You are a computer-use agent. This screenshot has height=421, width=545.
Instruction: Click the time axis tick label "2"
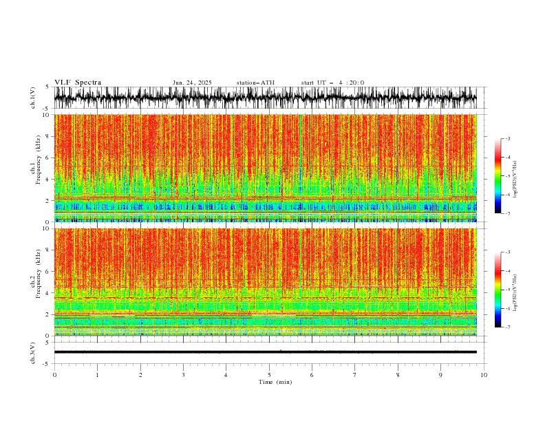(140, 375)
